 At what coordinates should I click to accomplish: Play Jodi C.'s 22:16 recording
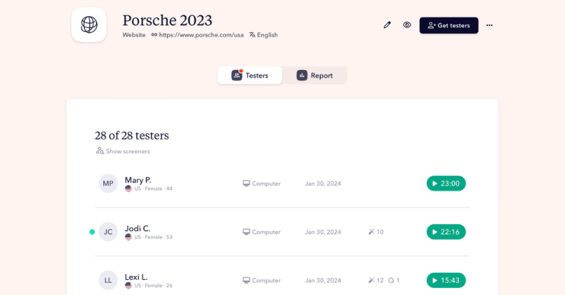(446, 232)
